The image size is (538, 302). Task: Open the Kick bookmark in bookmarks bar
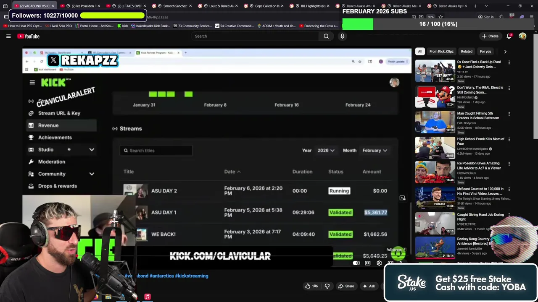point(122,26)
